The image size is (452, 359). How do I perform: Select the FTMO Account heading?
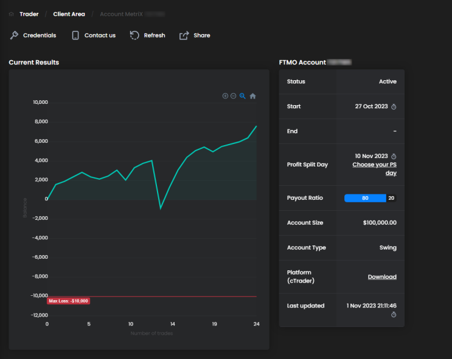click(302, 63)
